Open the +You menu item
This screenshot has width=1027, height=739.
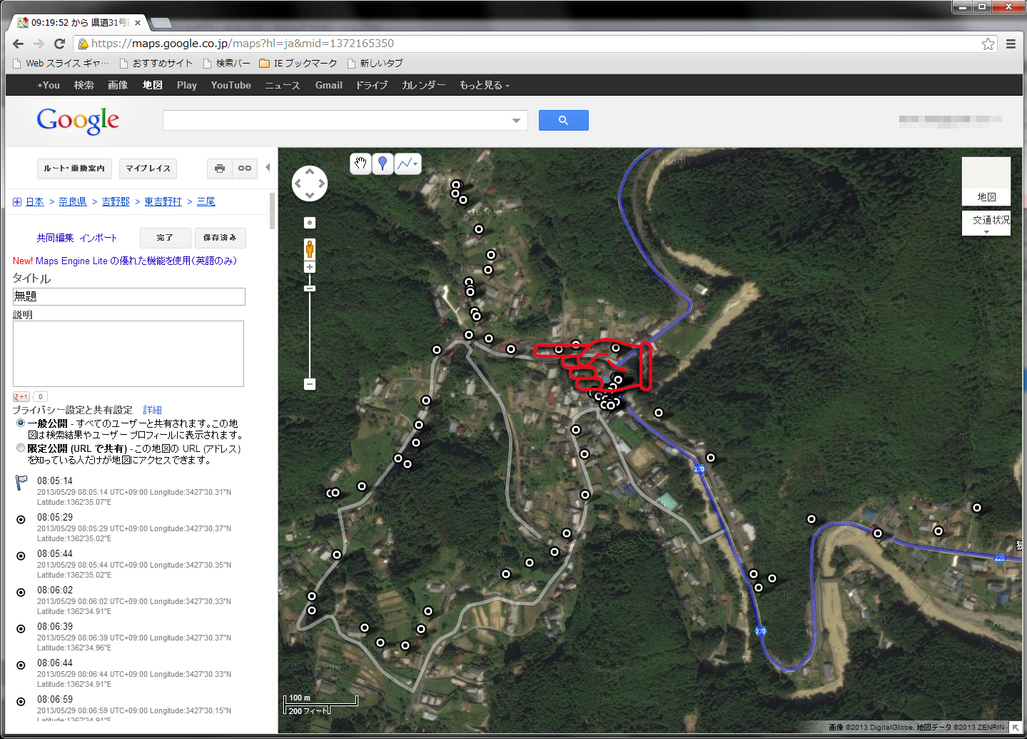click(x=49, y=85)
